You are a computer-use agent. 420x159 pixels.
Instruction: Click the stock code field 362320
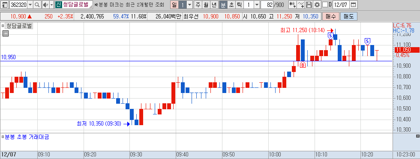click(x=18, y=5)
